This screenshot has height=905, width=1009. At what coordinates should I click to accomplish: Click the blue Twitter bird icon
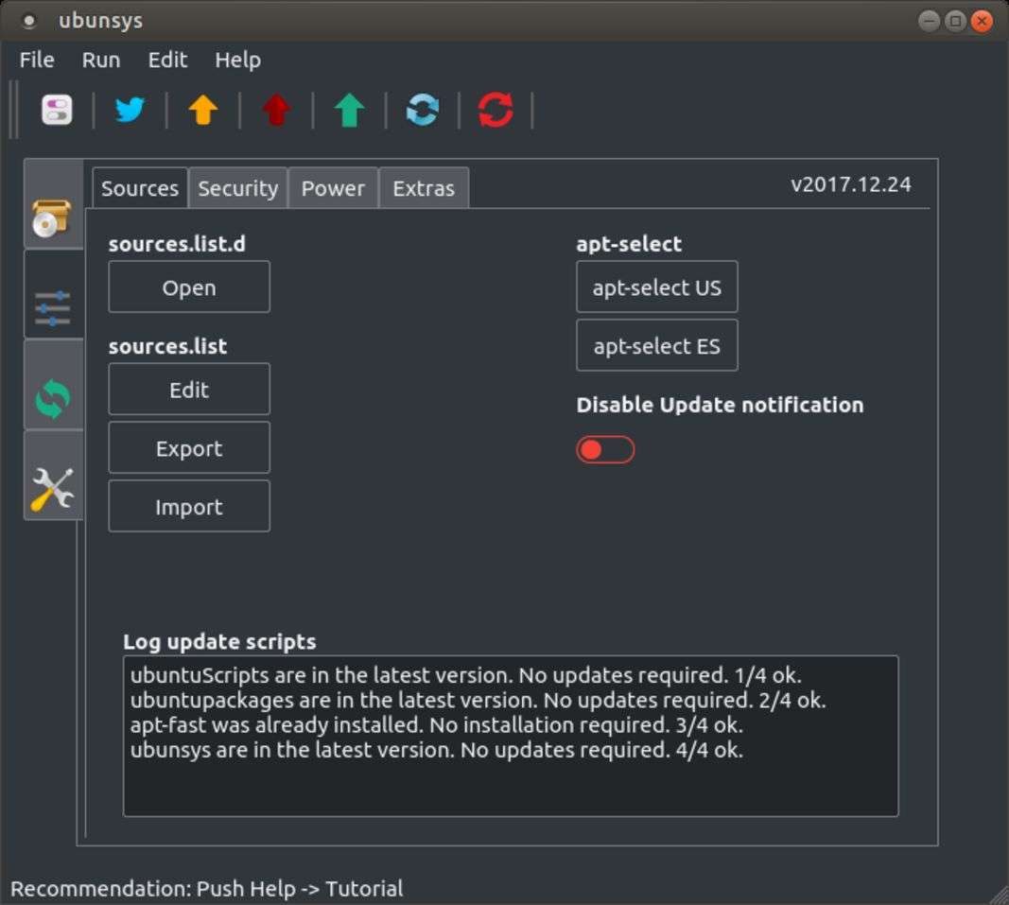pos(130,111)
